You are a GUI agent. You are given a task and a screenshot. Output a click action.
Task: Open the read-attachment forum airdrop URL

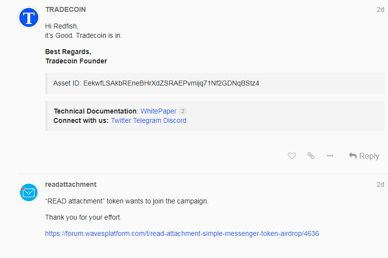pyautogui.click(x=182, y=233)
